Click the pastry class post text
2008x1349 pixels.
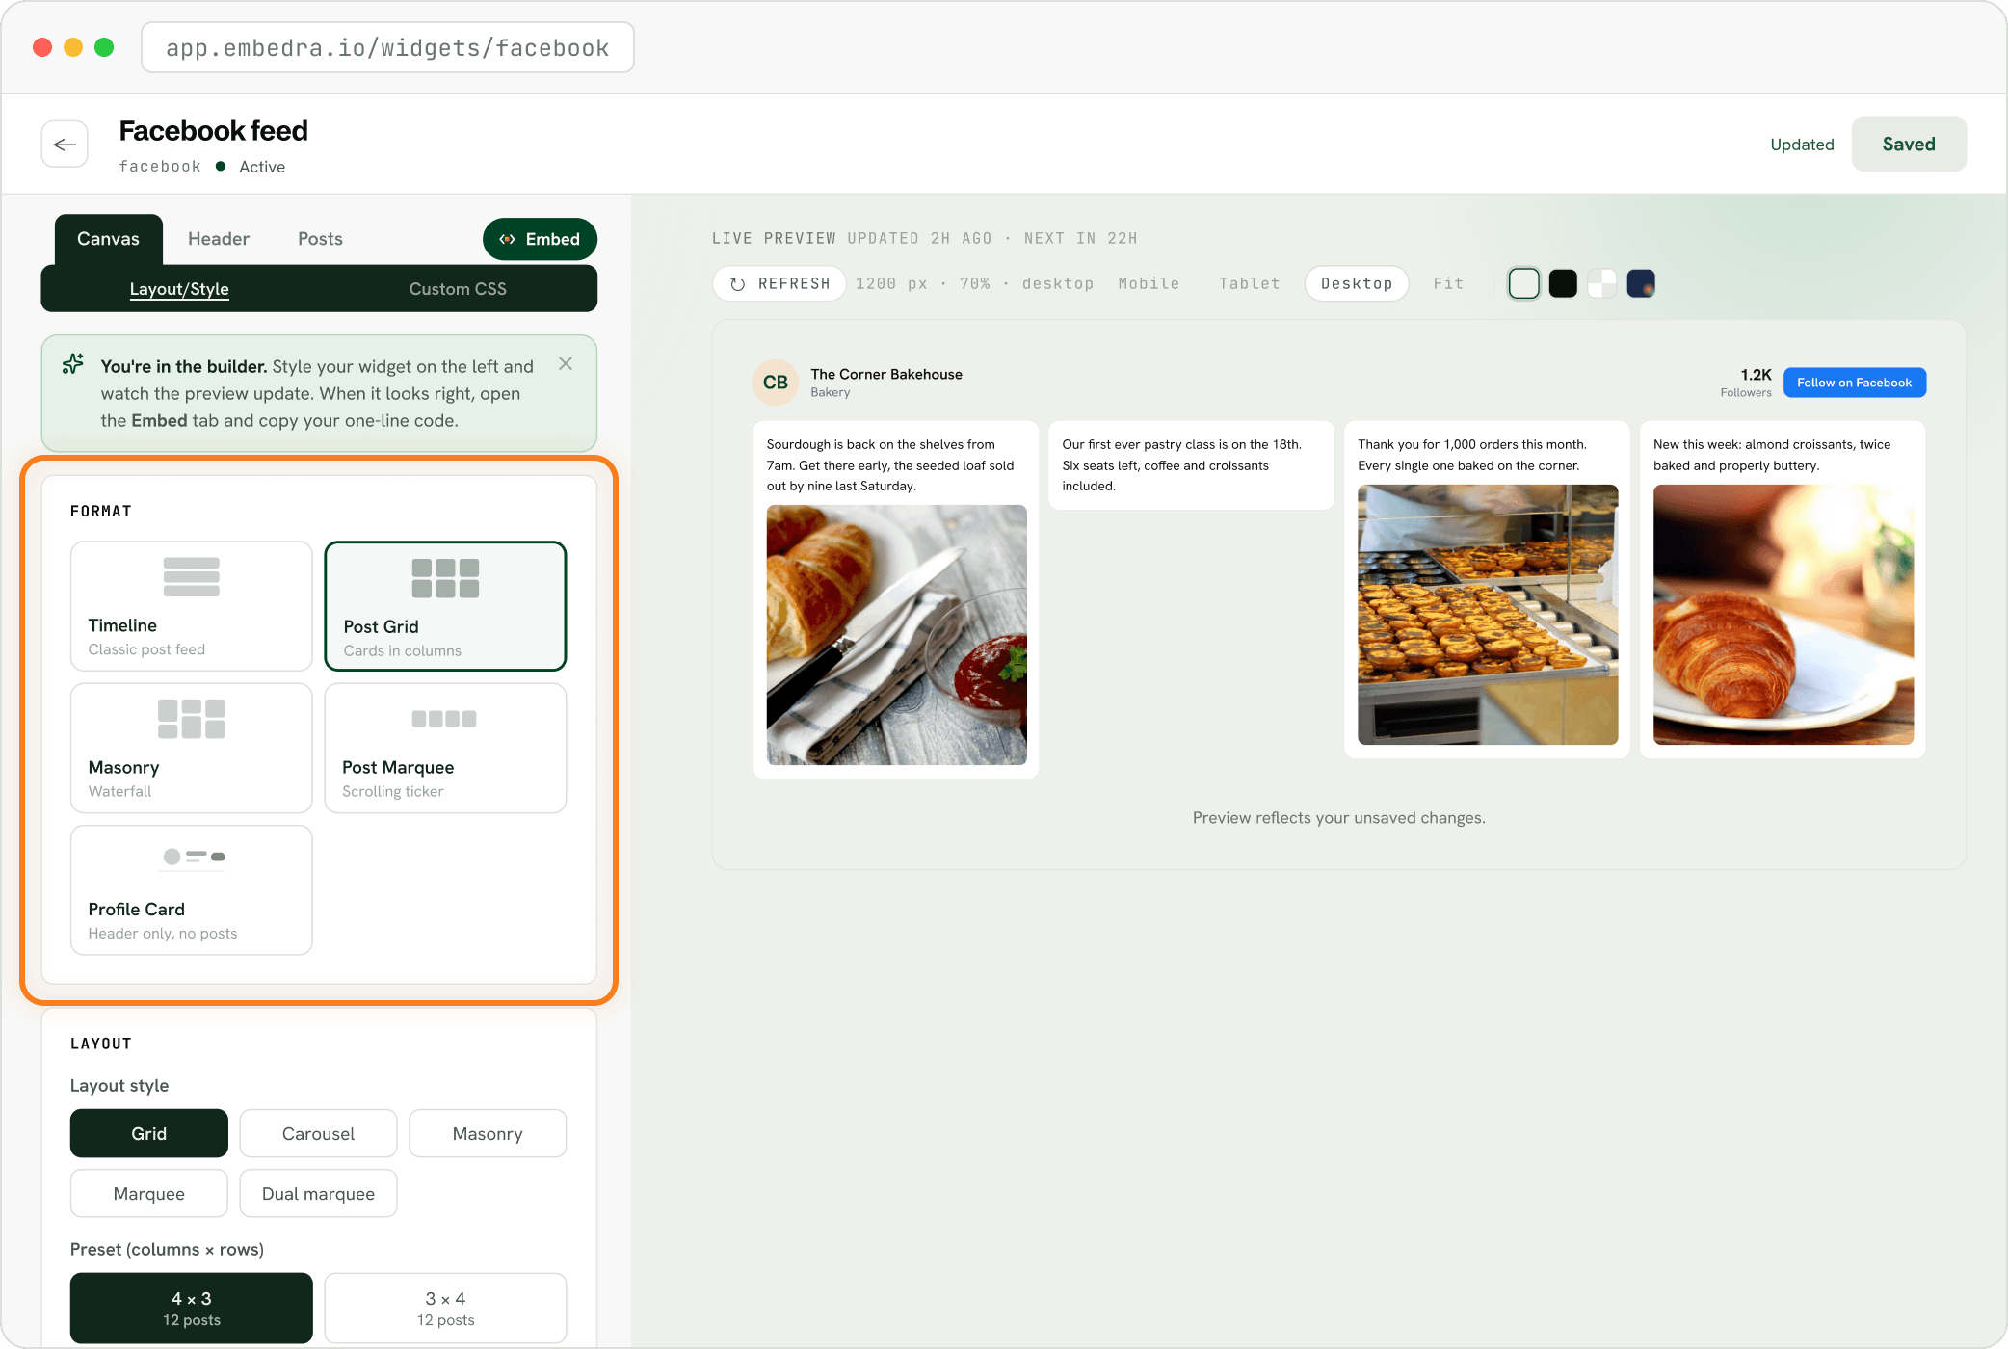click(1181, 465)
